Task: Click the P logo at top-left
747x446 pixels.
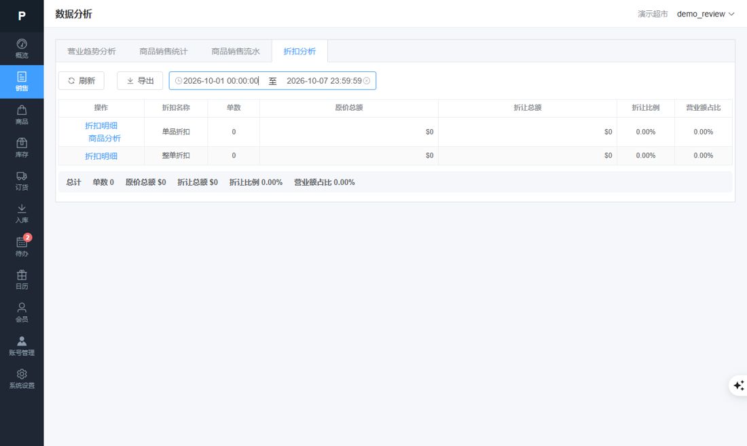Action: pos(22,16)
